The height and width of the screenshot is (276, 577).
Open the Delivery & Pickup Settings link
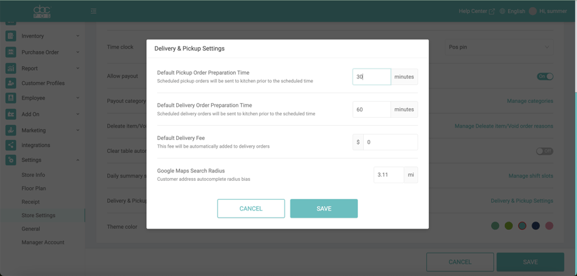(522, 201)
